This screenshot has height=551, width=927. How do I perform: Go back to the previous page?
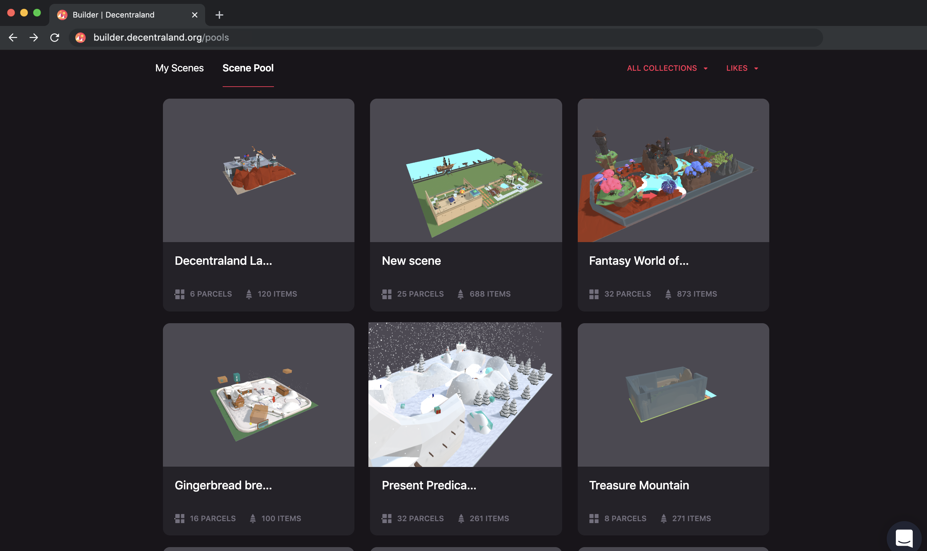(x=13, y=38)
